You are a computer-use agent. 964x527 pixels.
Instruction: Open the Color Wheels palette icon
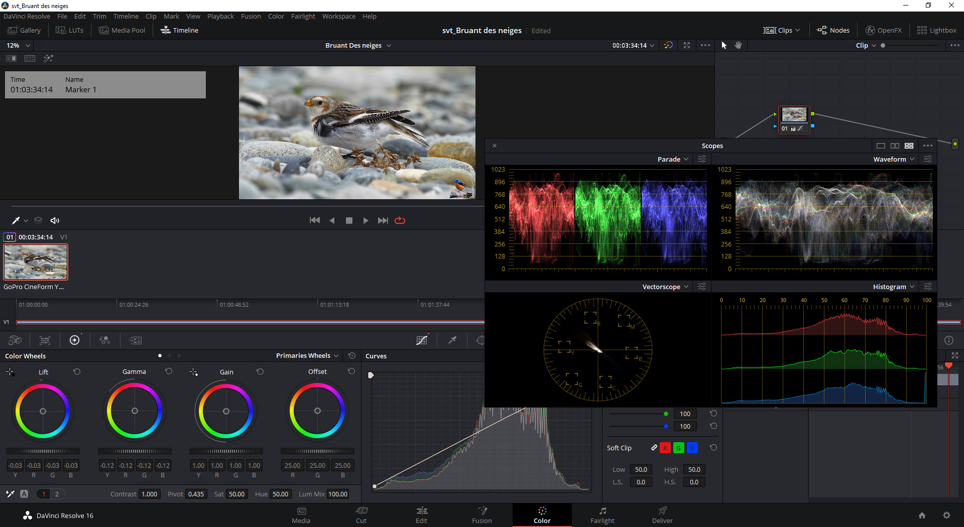click(x=74, y=340)
